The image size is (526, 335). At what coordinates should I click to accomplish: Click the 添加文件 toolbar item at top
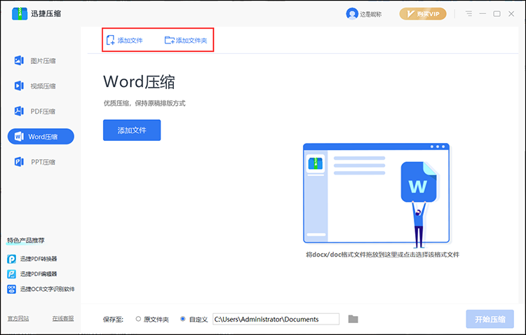124,40
